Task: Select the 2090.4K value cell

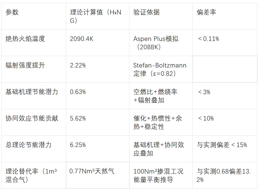Action: 81,39
